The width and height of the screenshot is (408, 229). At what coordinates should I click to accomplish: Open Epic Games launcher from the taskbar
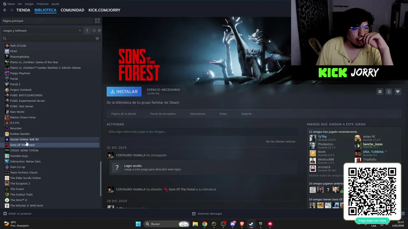pyautogui.click(x=261, y=224)
